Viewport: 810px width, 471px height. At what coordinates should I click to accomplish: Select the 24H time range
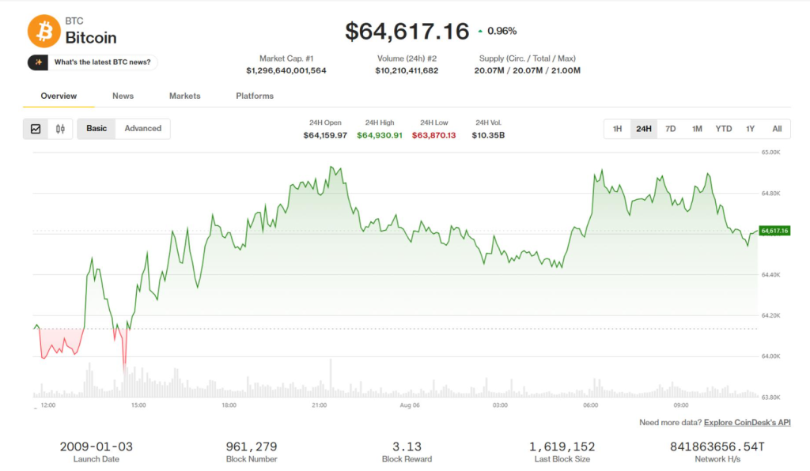click(644, 129)
